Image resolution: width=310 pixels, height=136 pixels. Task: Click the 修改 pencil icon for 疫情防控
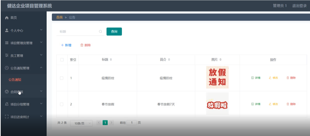270,78
